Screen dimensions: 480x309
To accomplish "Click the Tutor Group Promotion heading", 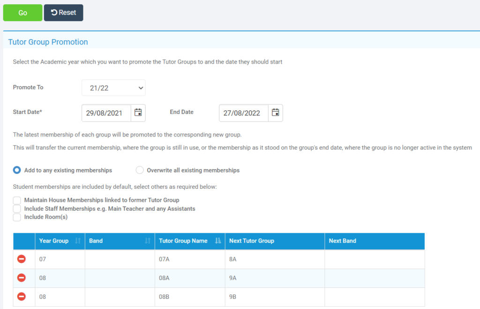I will pos(48,42).
